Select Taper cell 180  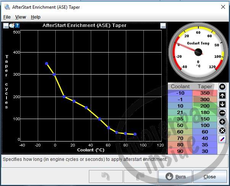click(x=205, y=112)
